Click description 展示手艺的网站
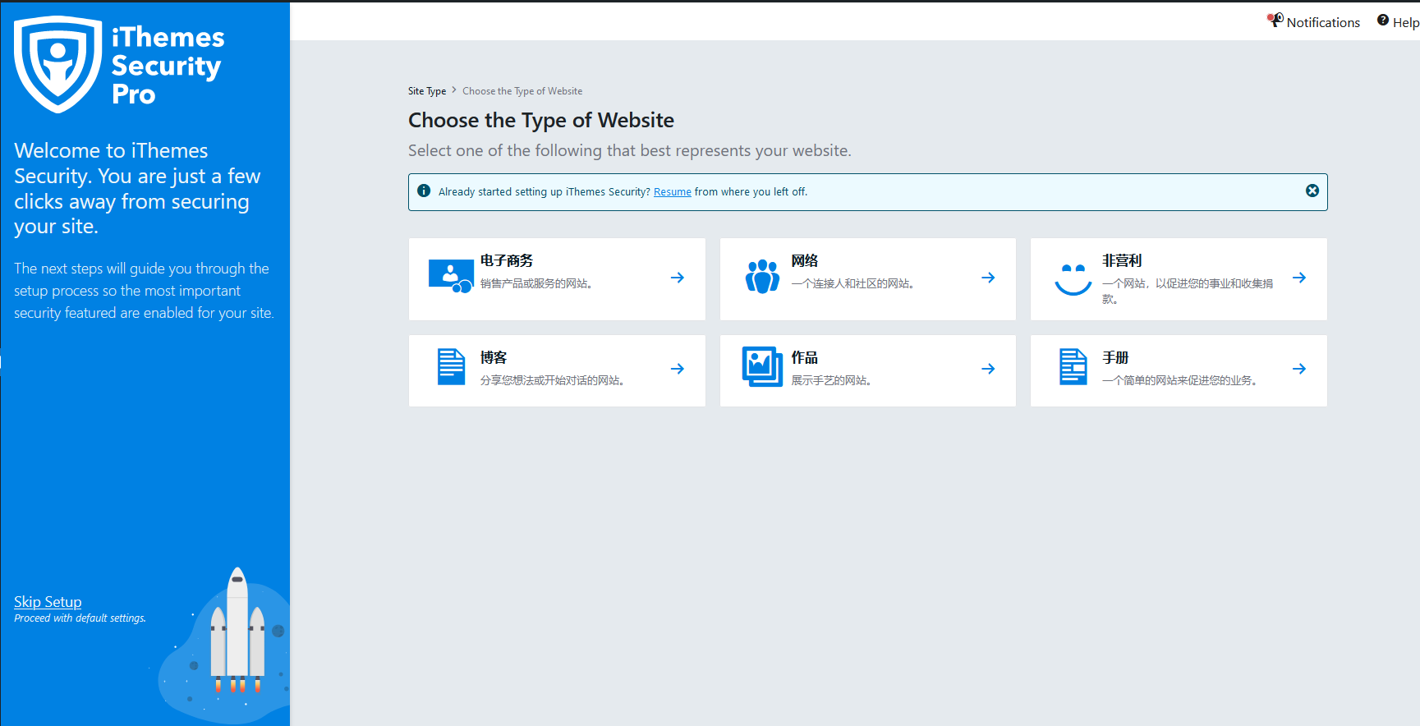This screenshot has height=726, width=1420. (831, 380)
